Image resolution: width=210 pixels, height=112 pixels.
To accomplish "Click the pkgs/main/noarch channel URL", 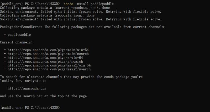I will click(48, 54).
